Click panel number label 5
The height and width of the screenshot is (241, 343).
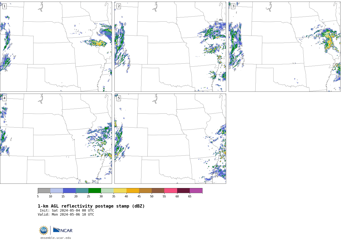point(119,98)
